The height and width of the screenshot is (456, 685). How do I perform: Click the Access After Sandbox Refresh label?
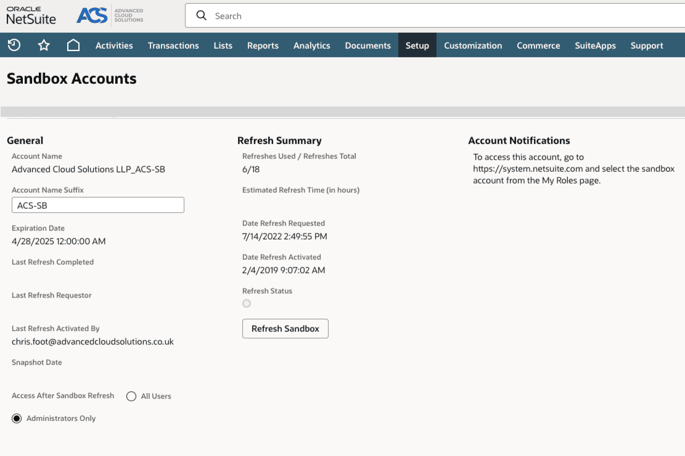[63, 395]
